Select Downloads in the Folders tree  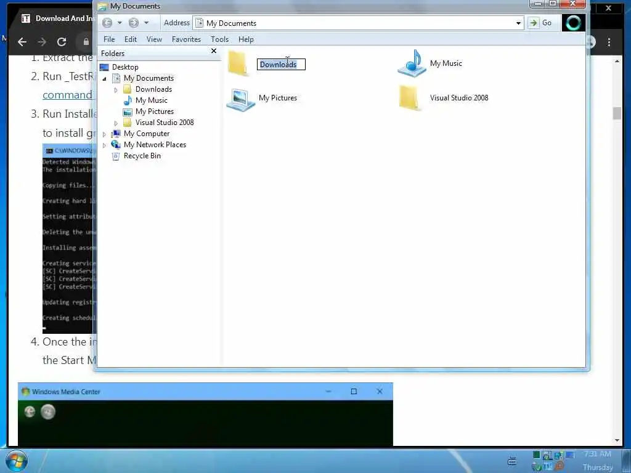pos(153,89)
